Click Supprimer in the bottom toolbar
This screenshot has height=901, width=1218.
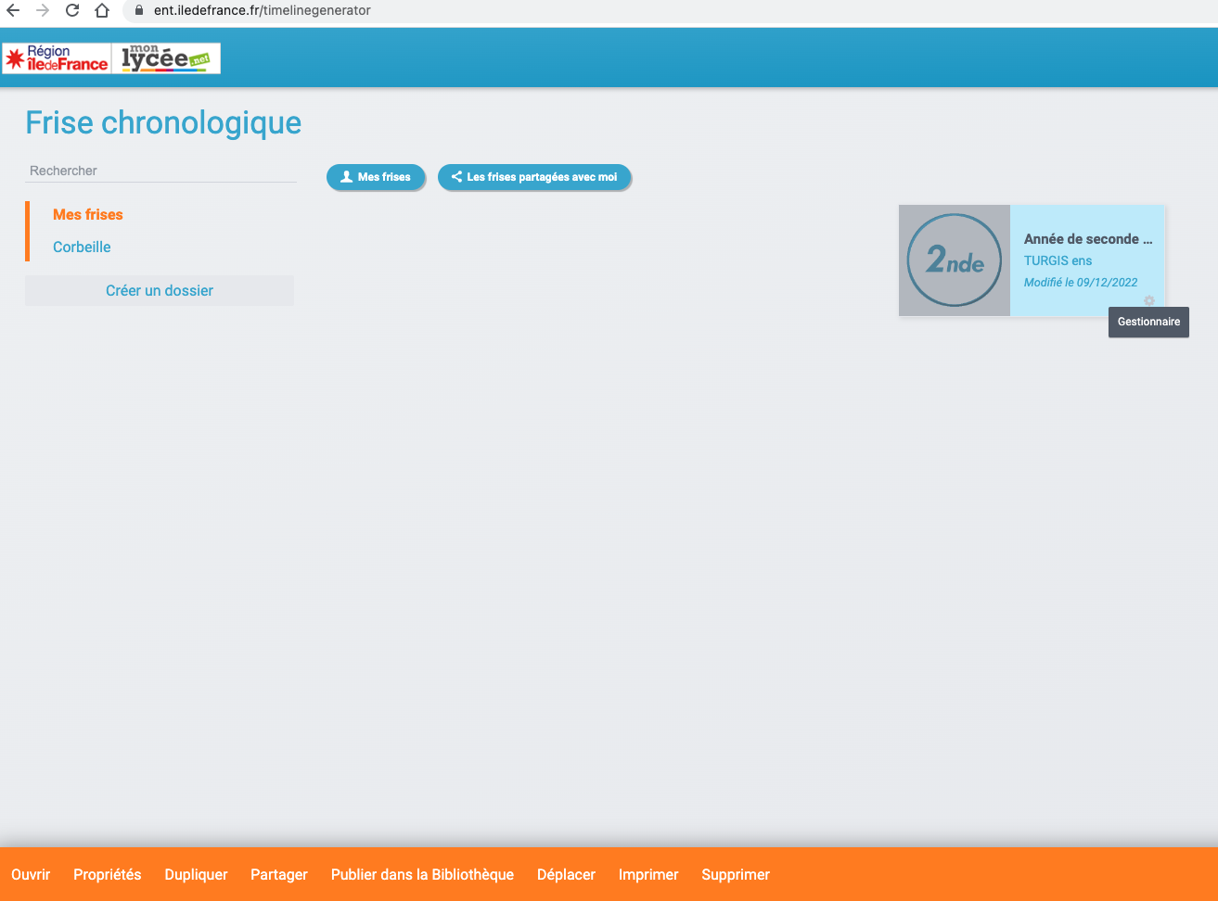tap(736, 874)
